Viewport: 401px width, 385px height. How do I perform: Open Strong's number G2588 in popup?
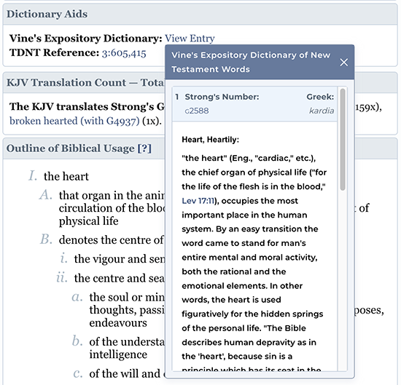point(197,111)
